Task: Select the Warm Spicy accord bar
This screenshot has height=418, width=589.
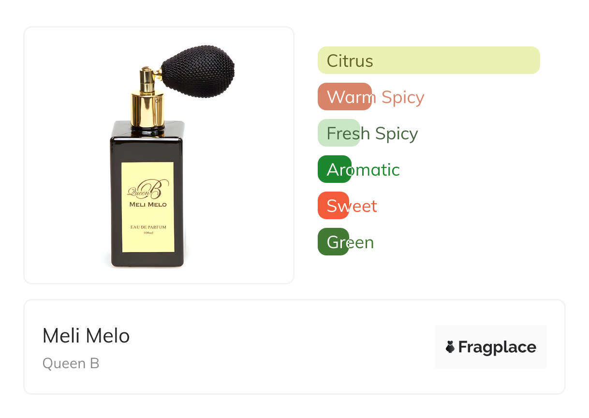Action: 344,97
